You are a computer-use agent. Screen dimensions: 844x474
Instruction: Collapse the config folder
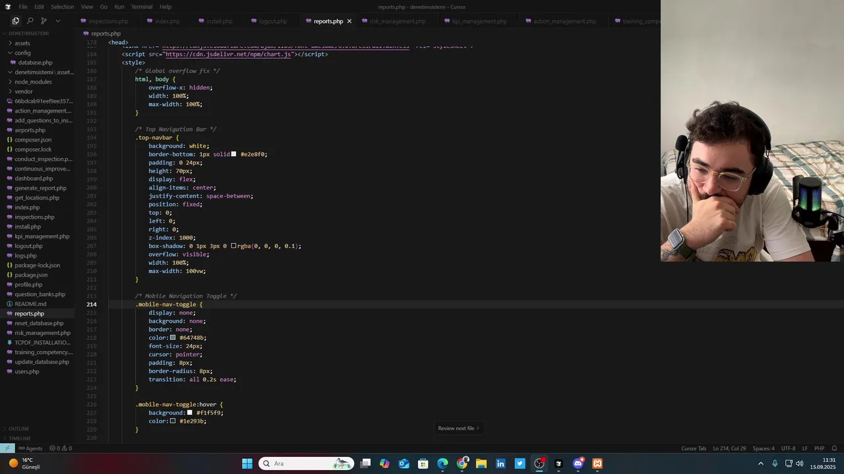pos(22,53)
